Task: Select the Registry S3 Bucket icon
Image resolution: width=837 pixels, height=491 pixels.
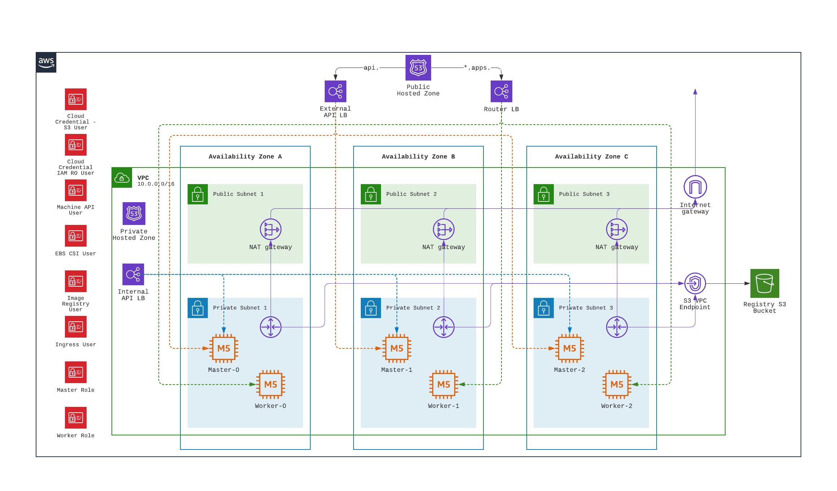Action: (x=765, y=283)
